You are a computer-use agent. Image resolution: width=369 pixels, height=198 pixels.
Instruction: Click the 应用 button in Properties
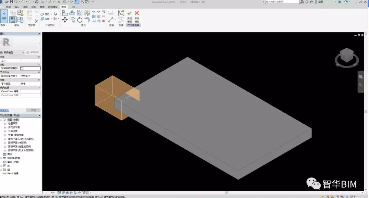click(x=33, y=110)
